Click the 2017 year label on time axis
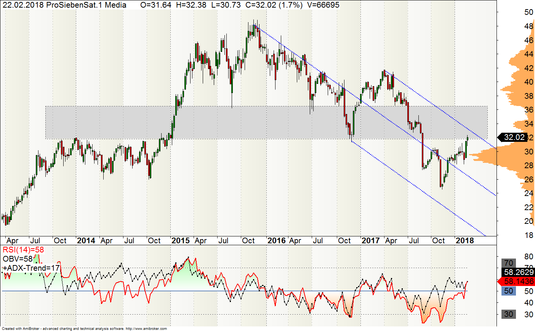The image size is (535, 331). pyautogui.click(x=371, y=241)
